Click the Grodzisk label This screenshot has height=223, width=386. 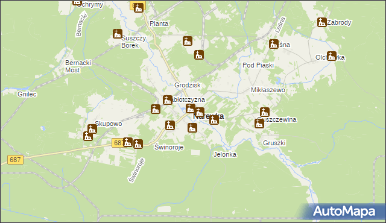[188, 85]
